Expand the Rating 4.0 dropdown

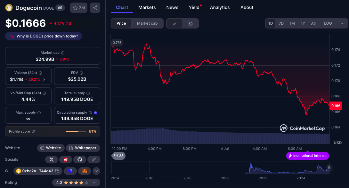76,183
